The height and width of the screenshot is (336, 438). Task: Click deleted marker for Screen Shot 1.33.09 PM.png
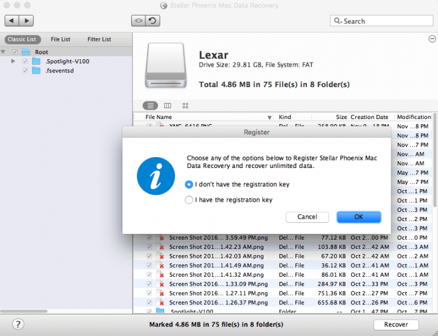(x=161, y=284)
